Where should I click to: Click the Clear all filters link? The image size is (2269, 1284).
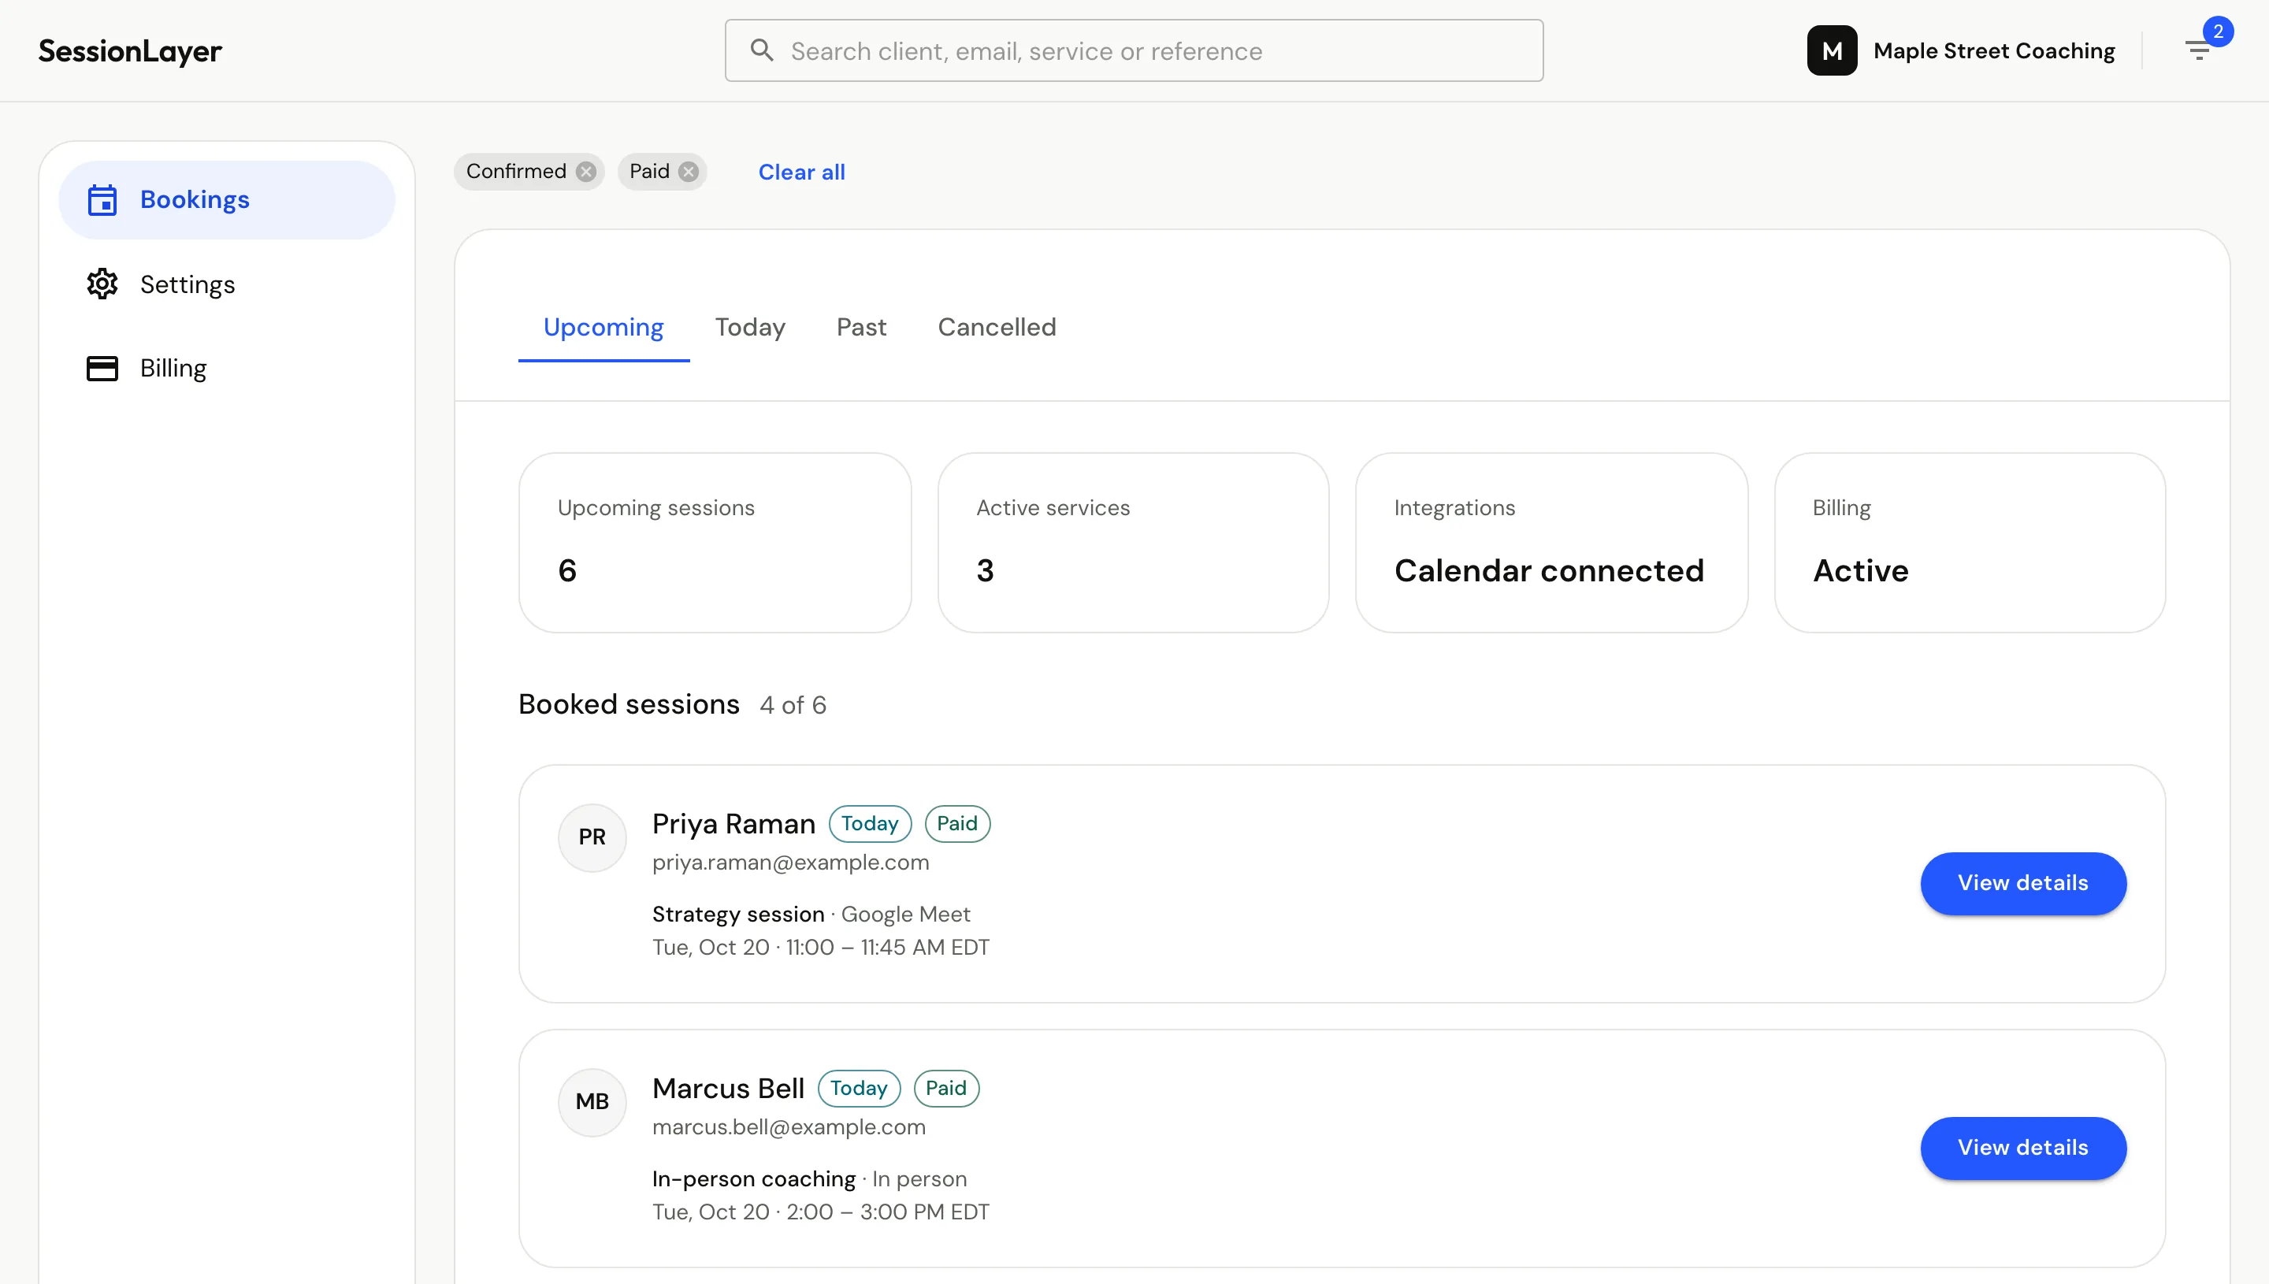pos(801,172)
